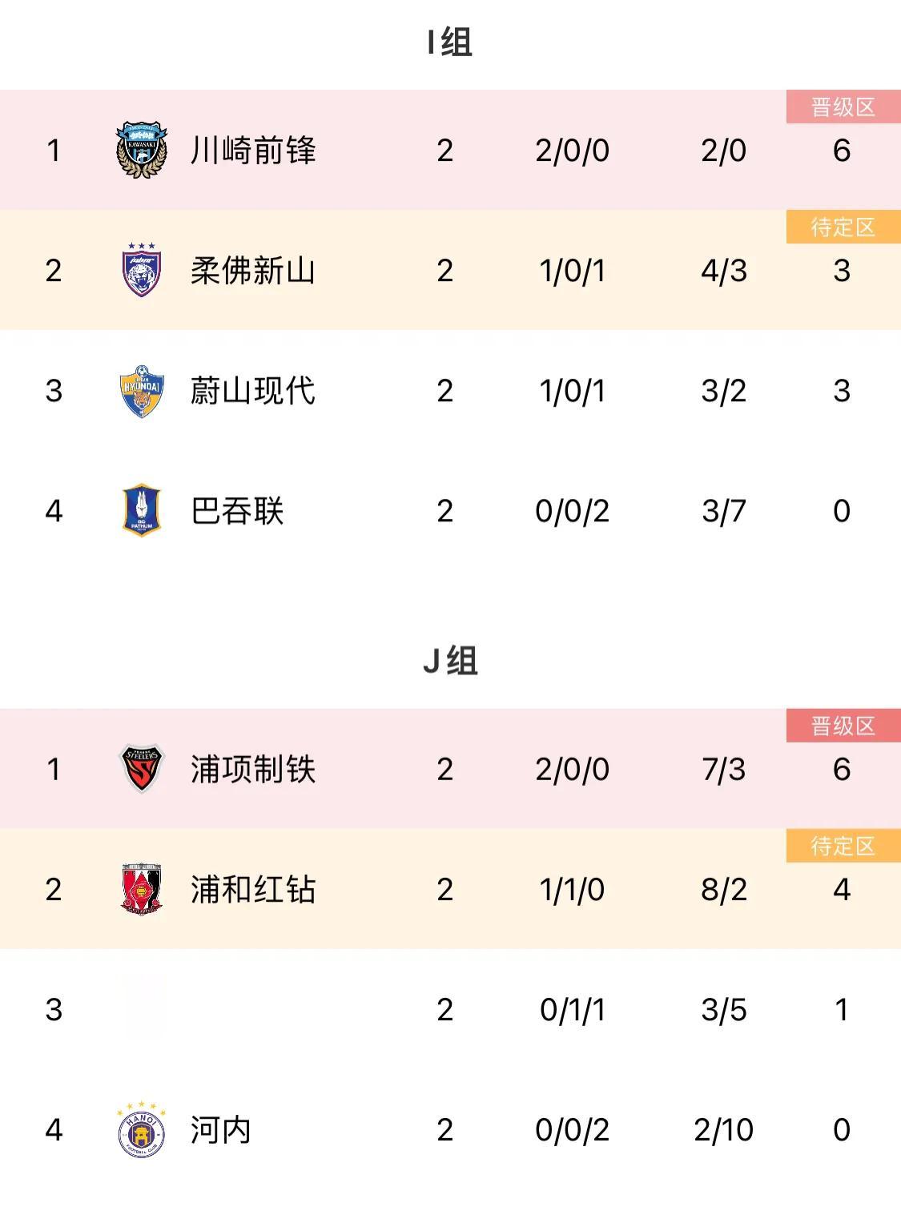The width and height of the screenshot is (901, 1219).
Task: Open the Hanoi FC club emblem
Action: coord(142,1129)
